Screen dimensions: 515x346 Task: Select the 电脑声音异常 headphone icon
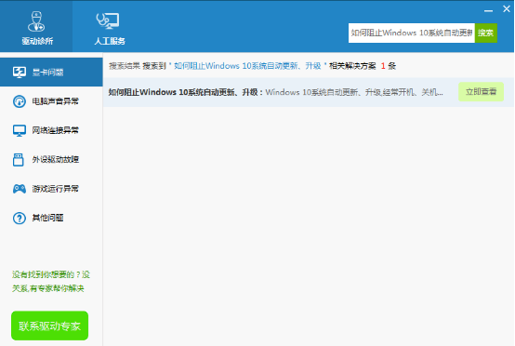coord(19,101)
